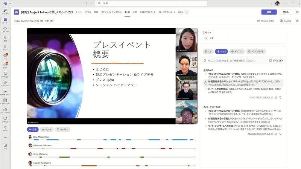
Task: Pop out meeting with icon beside Close button
Action: tap(297, 12)
